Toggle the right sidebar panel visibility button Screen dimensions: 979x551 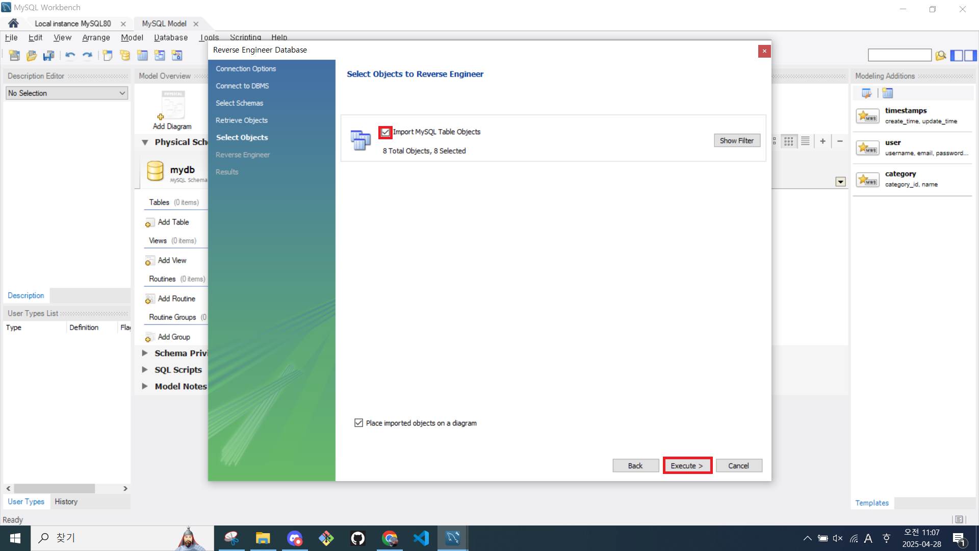coord(970,55)
